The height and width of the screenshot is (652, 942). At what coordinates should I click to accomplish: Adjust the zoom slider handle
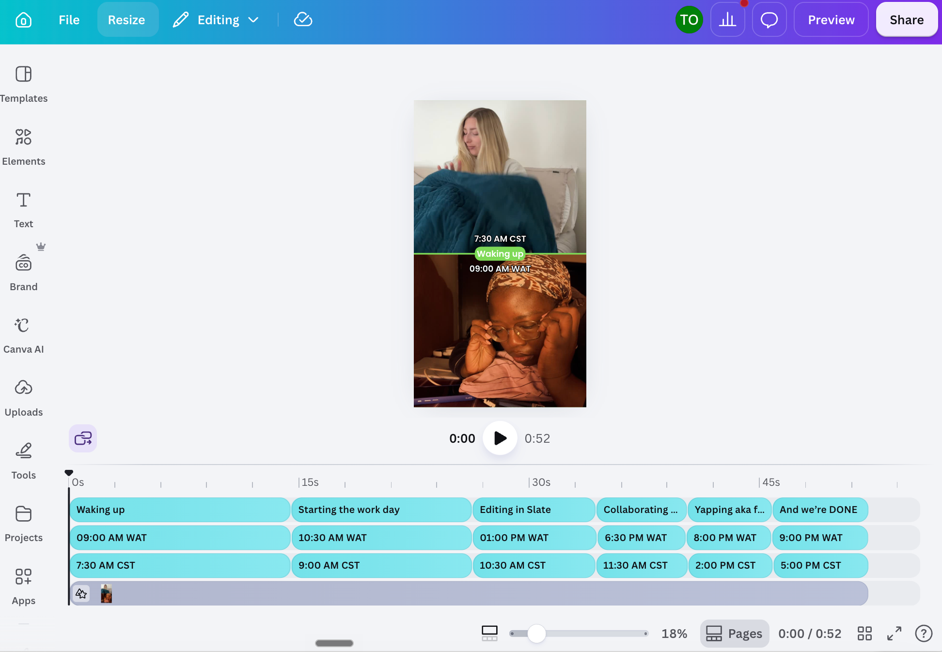(x=536, y=633)
